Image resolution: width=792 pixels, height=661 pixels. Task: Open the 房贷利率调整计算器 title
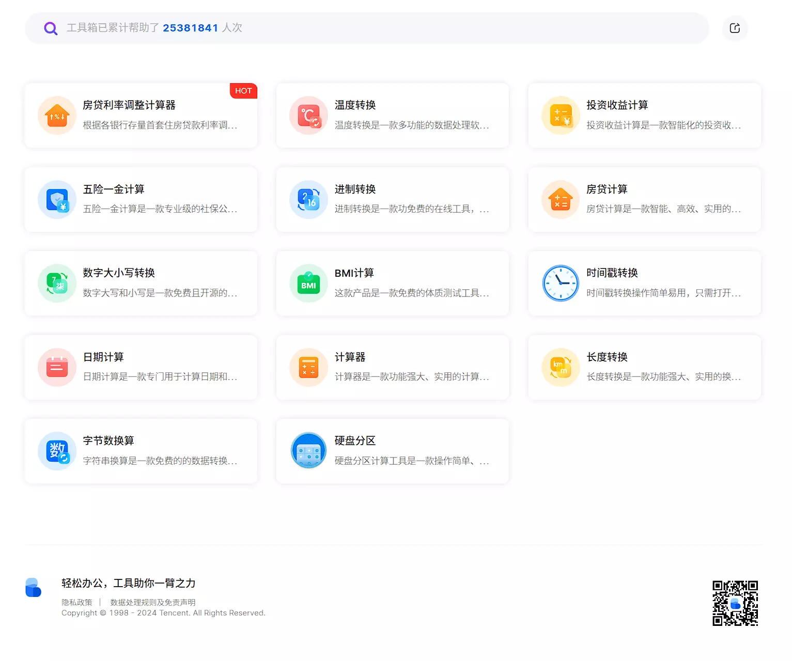pyautogui.click(x=129, y=105)
